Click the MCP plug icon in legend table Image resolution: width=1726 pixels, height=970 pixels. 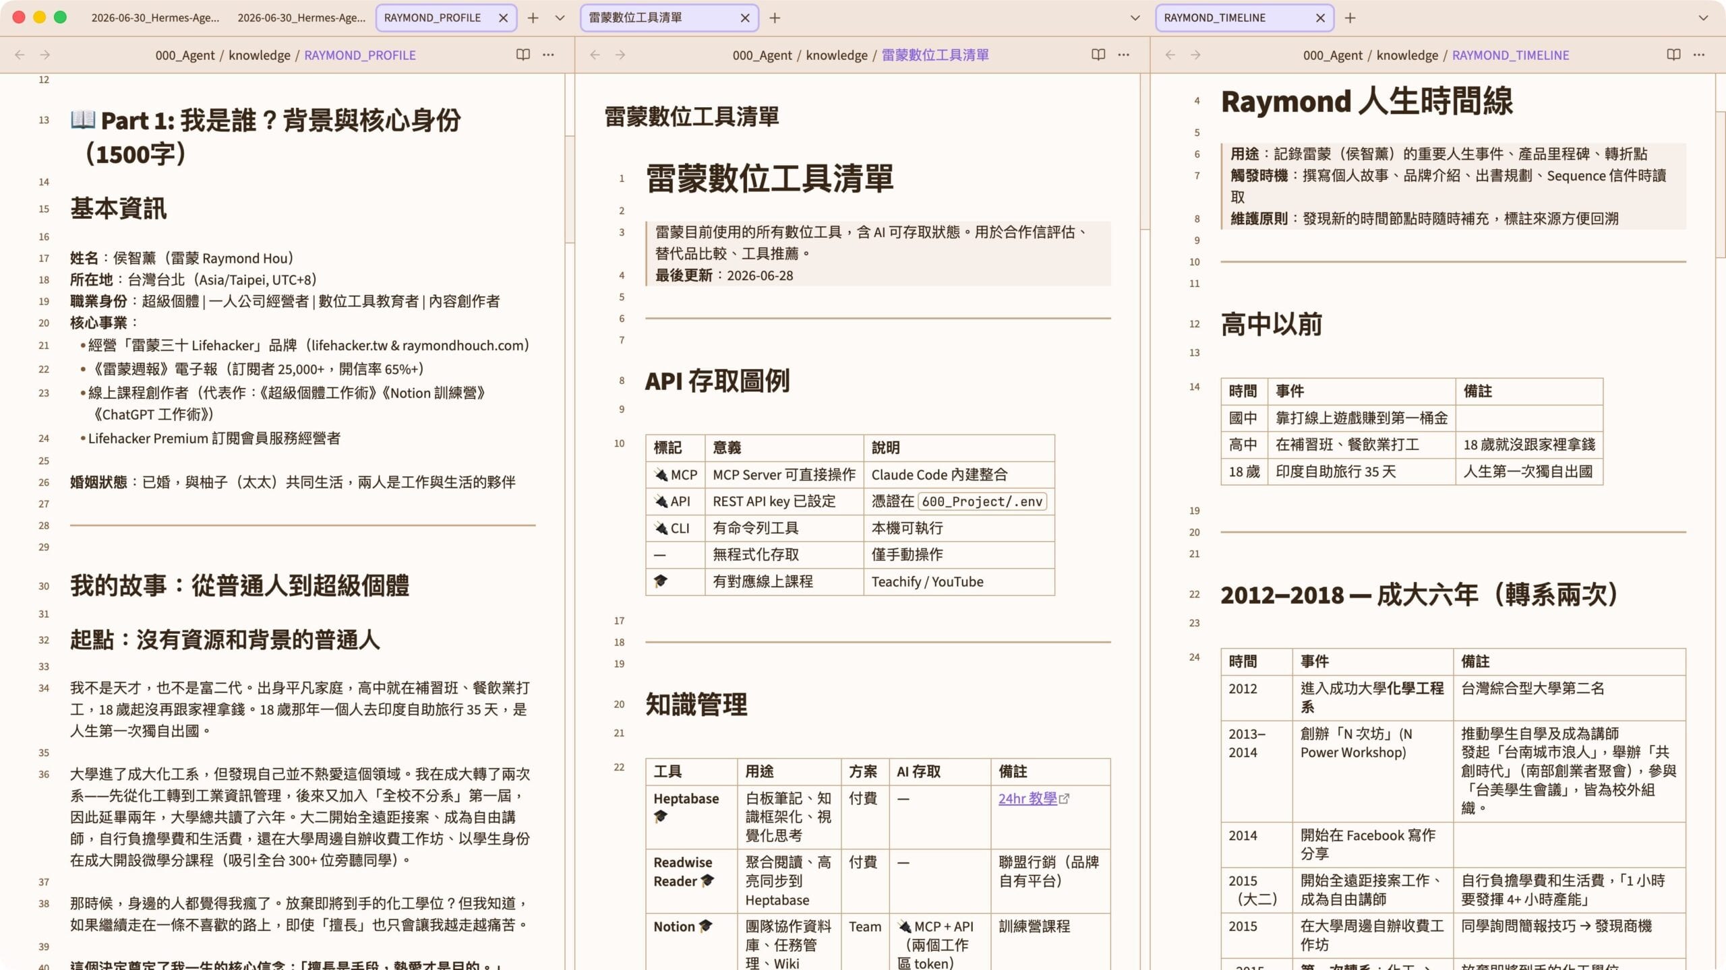[x=661, y=475]
